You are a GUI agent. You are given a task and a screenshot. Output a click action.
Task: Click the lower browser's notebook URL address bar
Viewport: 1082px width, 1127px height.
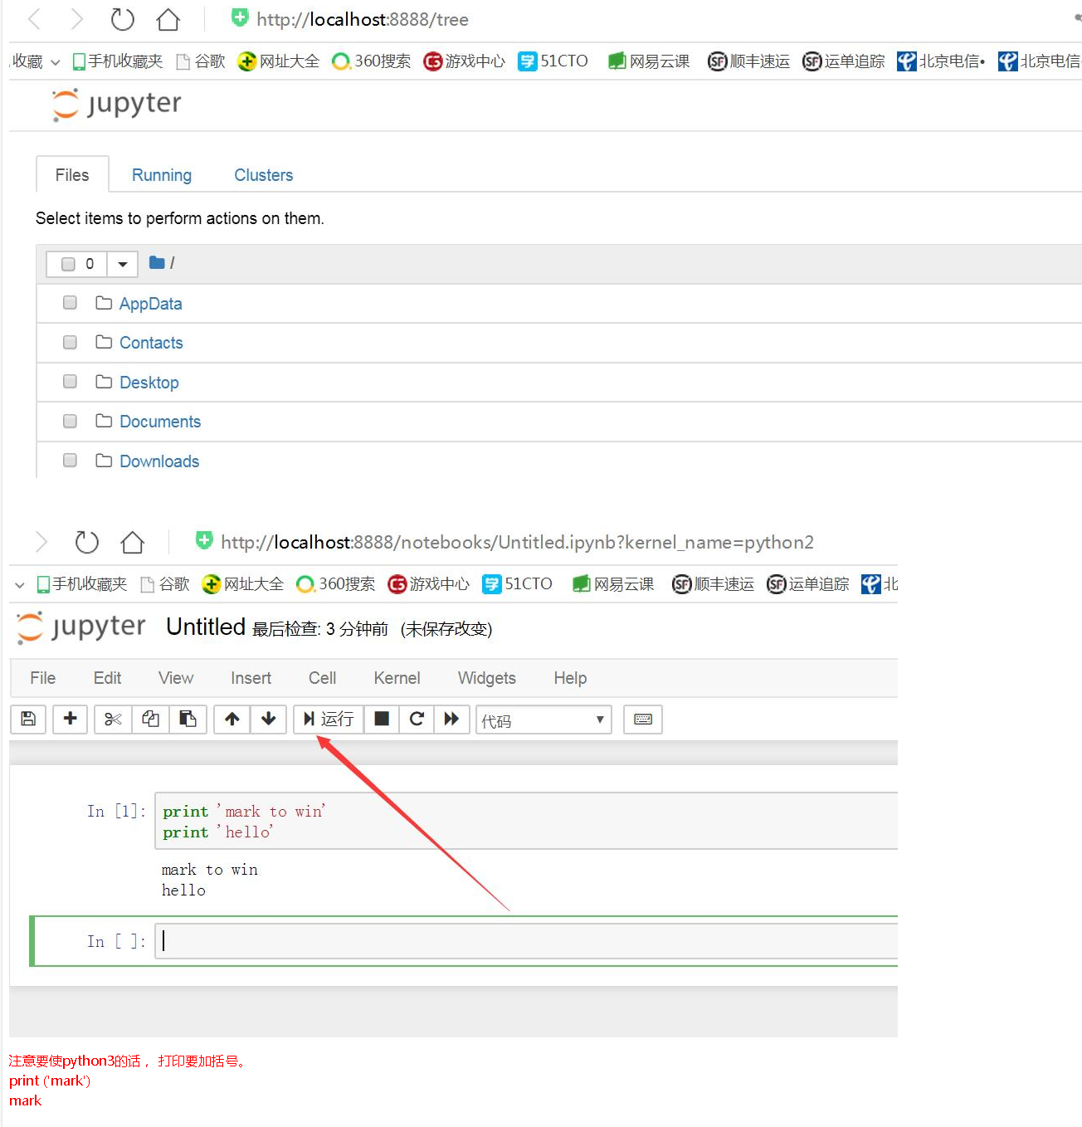coord(517,542)
